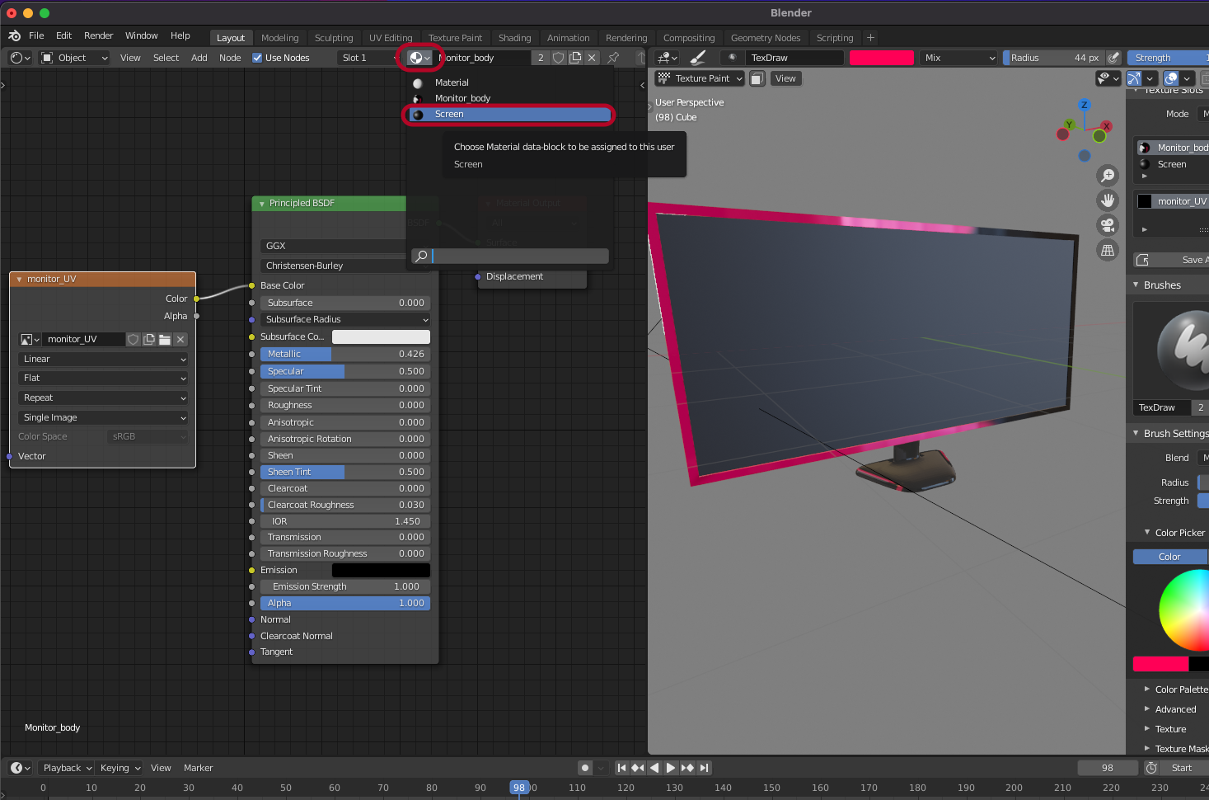Open the Render menu

pyautogui.click(x=98, y=35)
